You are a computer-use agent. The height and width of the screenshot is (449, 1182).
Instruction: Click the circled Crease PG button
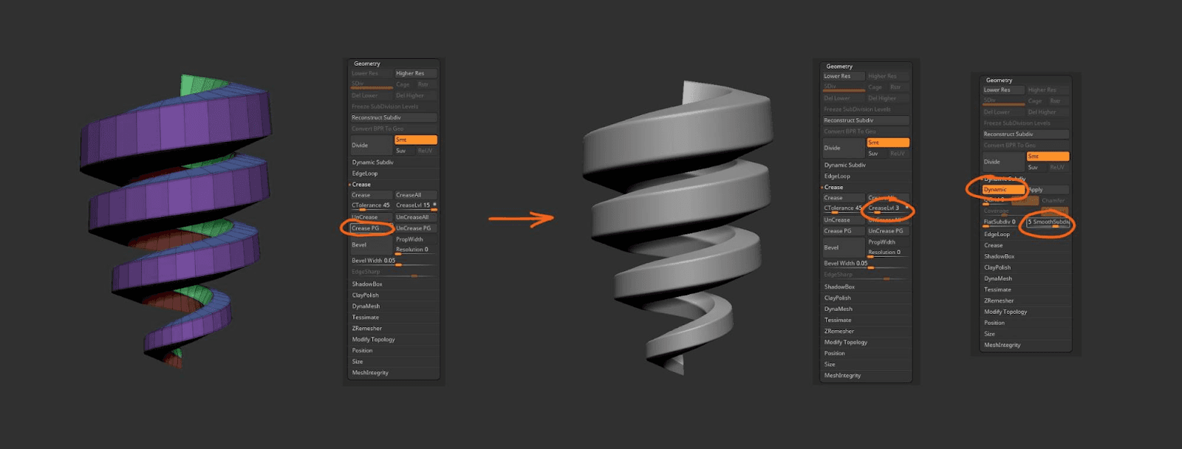pyautogui.click(x=366, y=228)
